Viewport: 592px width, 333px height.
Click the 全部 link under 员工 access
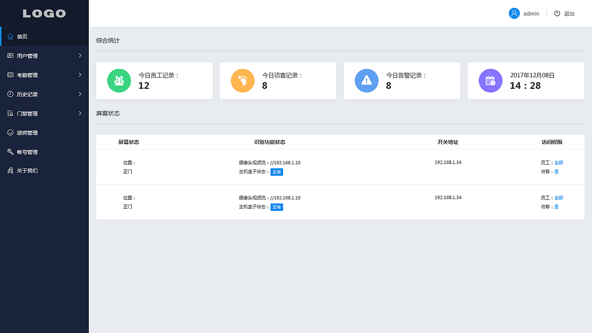[558, 162]
